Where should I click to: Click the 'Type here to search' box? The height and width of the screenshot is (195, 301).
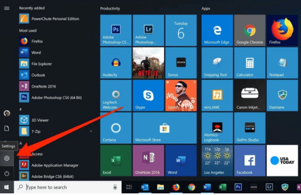(68, 187)
